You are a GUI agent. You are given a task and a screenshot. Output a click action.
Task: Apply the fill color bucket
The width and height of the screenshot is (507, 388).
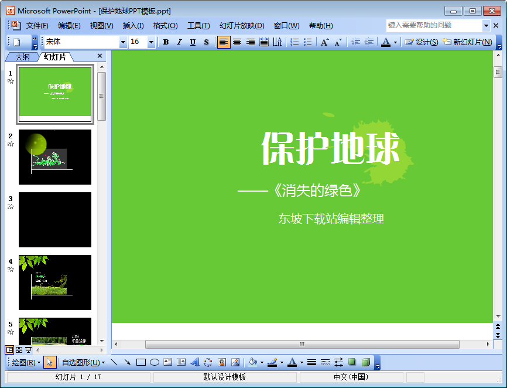252,362
